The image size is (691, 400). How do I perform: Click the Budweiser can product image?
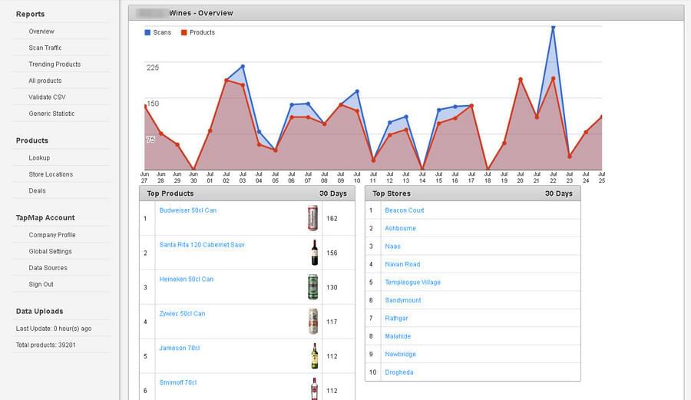[312, 218]
